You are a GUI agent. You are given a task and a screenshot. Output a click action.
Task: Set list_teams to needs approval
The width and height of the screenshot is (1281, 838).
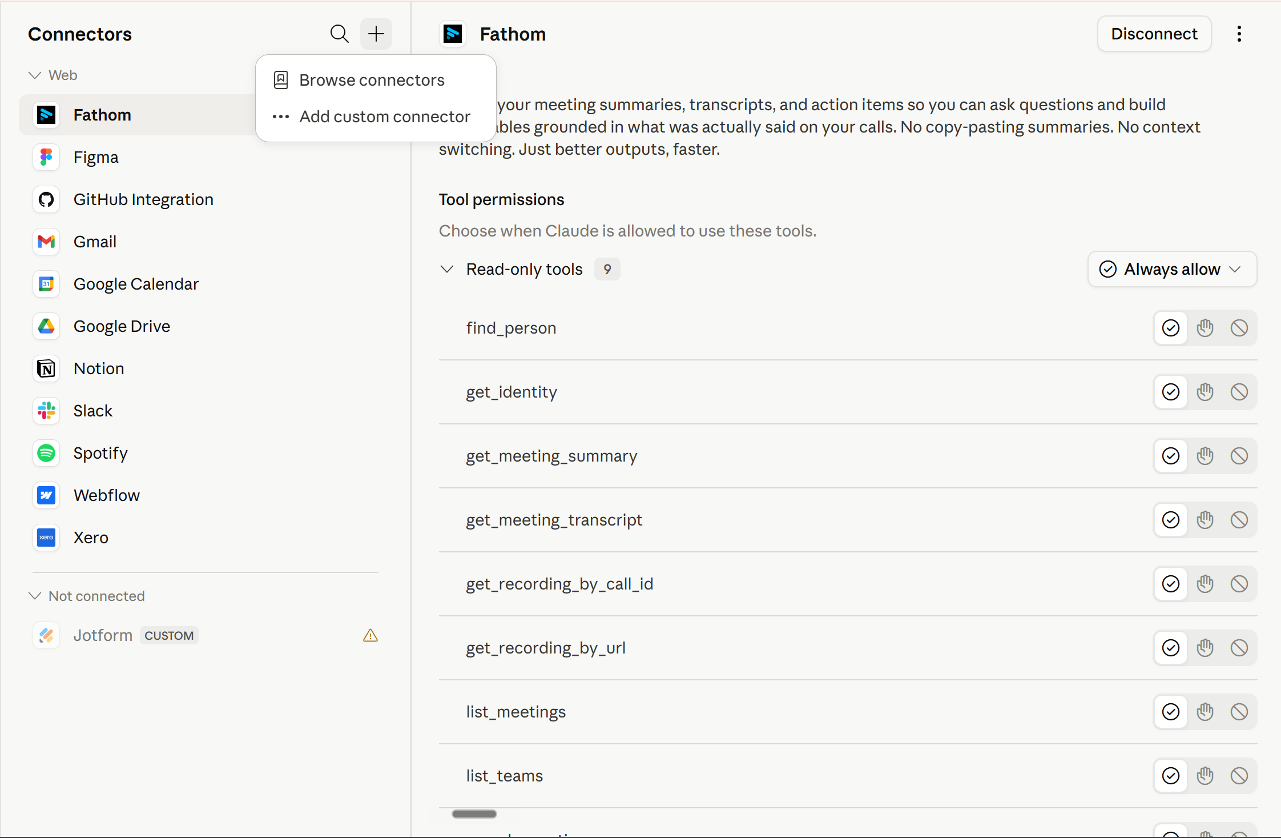(1205, 776)
